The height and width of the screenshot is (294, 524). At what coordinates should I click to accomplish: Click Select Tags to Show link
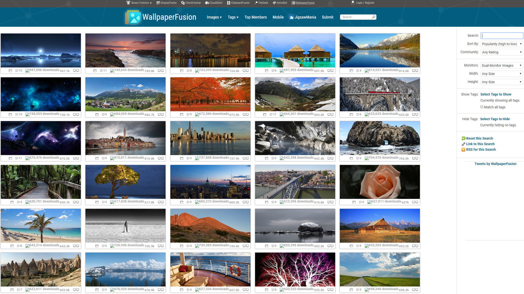coord(496,94)
